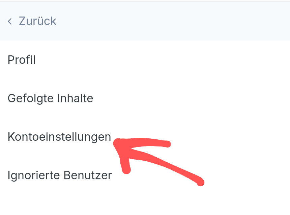Choose the Ignorierte Benutzer entry
The height and width of the screenshot is (215, 290).
tap(60, 176)
